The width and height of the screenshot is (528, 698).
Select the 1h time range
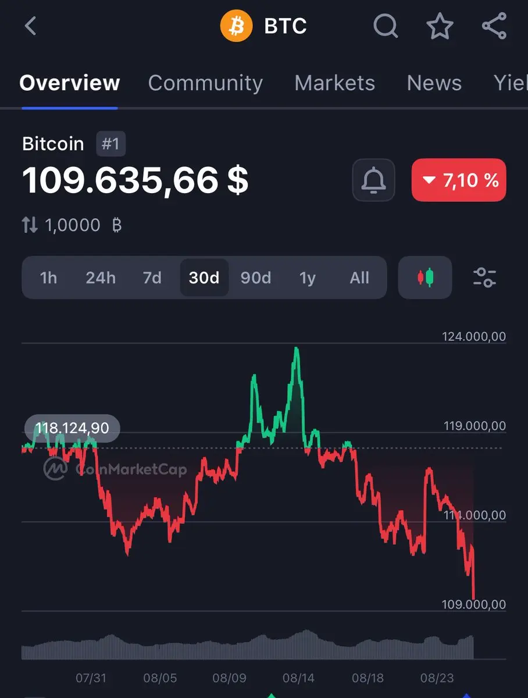tap(49, 278)
